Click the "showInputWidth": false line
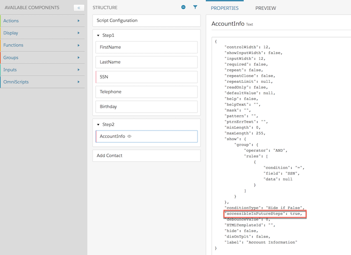The image size is (351, 255). [x=254, y=53]
